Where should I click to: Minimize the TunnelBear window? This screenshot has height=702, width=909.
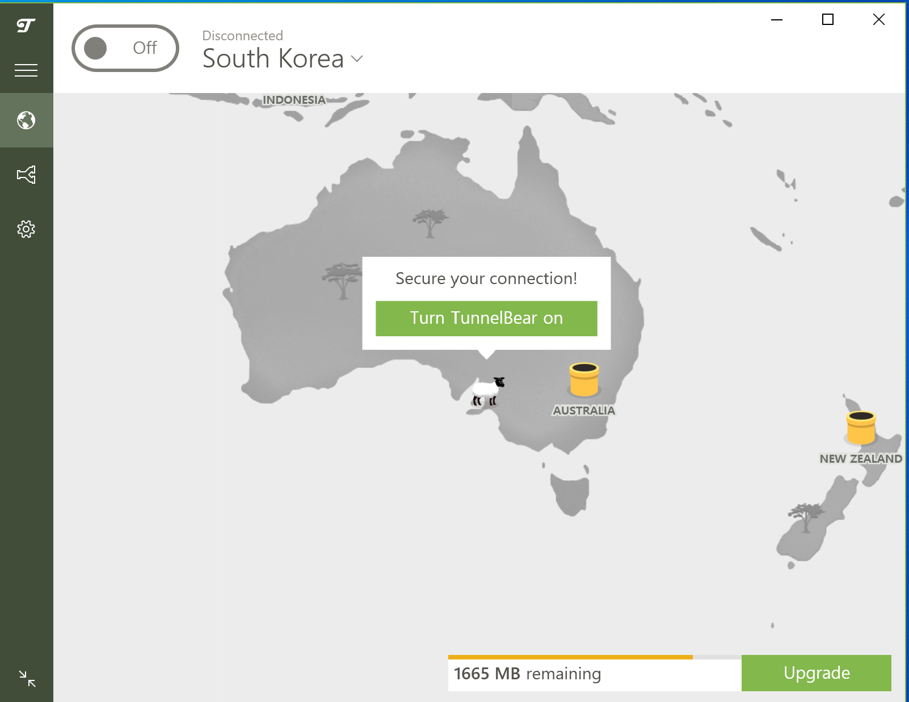point(777,20)
